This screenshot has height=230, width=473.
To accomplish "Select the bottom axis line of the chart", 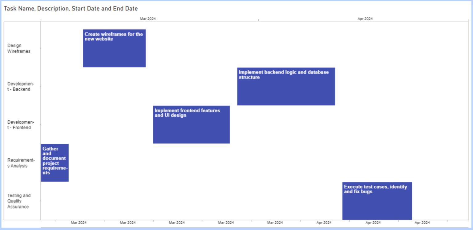I will 216,219.
